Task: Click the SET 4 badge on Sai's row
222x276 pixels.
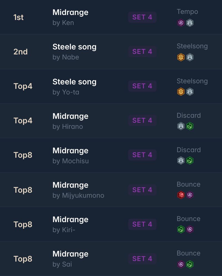Action: point(142,259)
